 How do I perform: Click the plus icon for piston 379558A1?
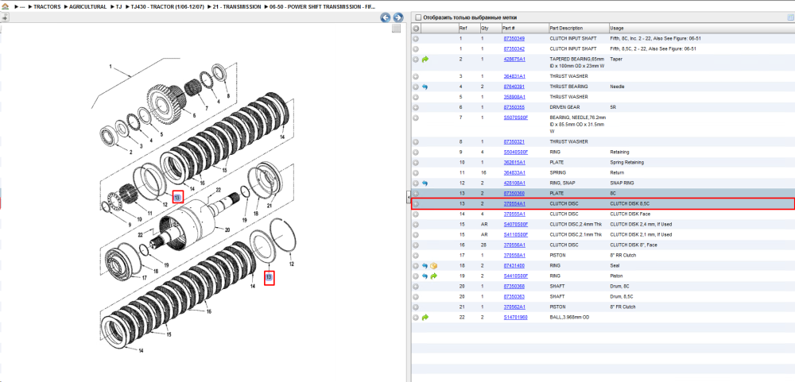416,256
